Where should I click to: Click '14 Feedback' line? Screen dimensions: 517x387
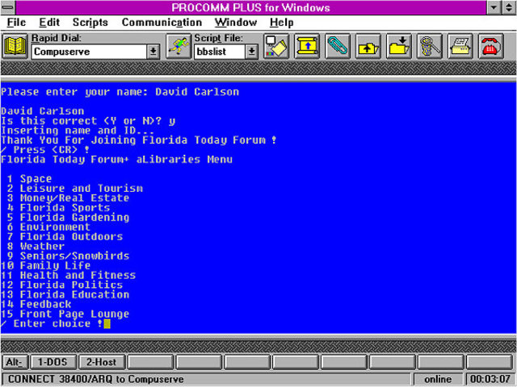[x=36, y=305]
